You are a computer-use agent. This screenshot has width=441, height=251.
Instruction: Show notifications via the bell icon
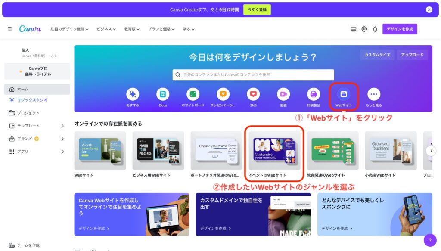coord(375,29)
